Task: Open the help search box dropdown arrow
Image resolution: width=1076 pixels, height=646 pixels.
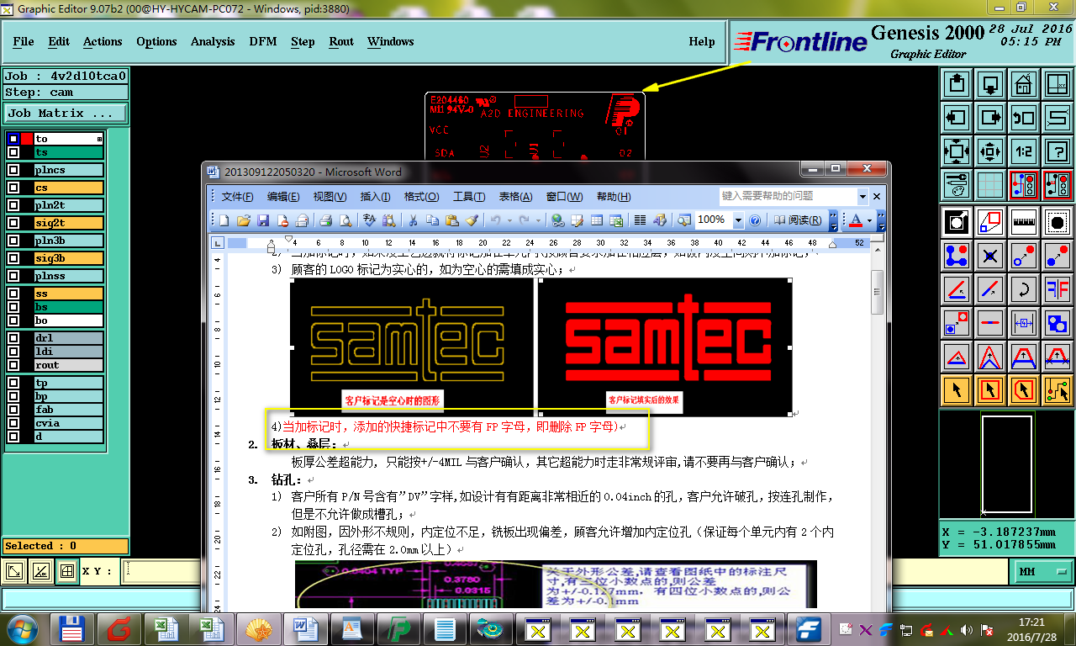Action: point(862,196)
